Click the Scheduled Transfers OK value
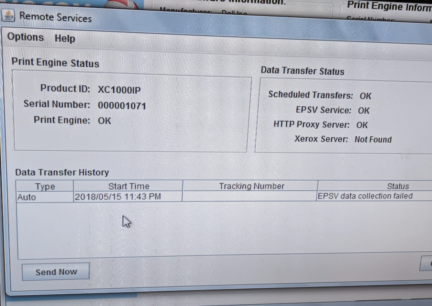 [365, 96]
